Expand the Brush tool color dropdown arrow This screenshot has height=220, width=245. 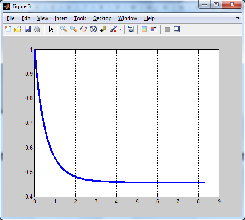[x=120, y=29]
